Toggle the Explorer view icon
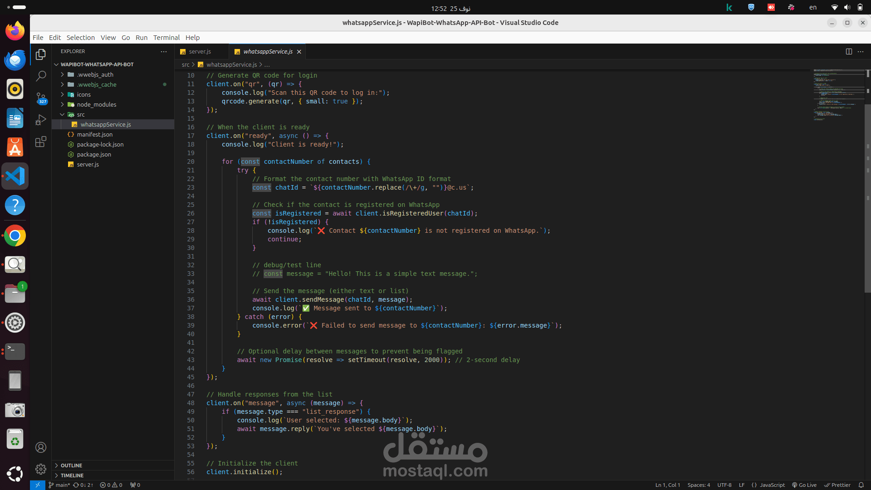This screenshot has height=490, width=871. (41, 54)
